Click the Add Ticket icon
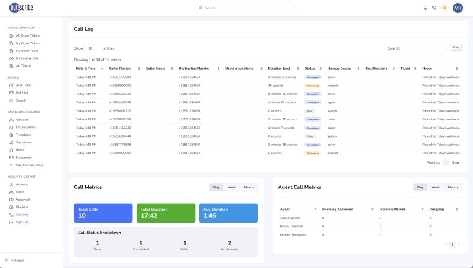473x268 pixels. (11, 85)
